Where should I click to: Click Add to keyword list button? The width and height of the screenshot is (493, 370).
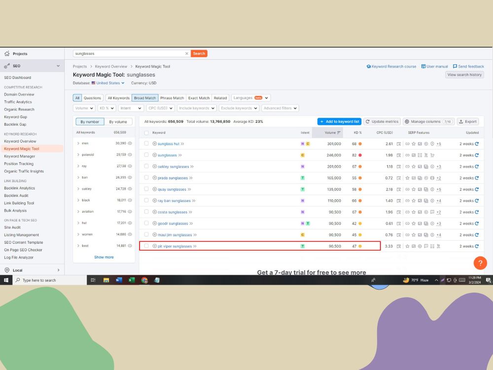pyautogui.click(x=339, y=121)
